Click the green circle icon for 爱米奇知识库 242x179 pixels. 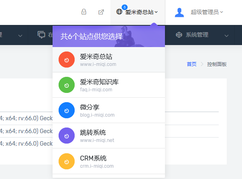[x=67, y=85]
